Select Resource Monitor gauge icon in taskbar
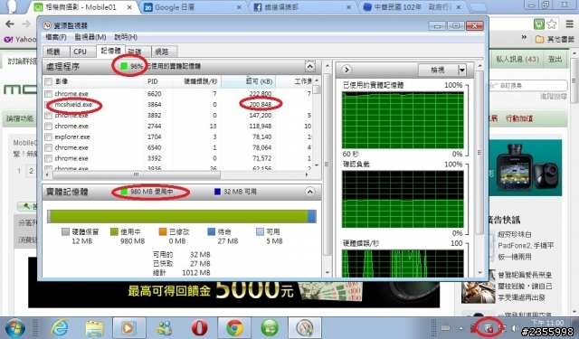Image resolution: width=579 pixels, height=339 pixels. point(304,328)
